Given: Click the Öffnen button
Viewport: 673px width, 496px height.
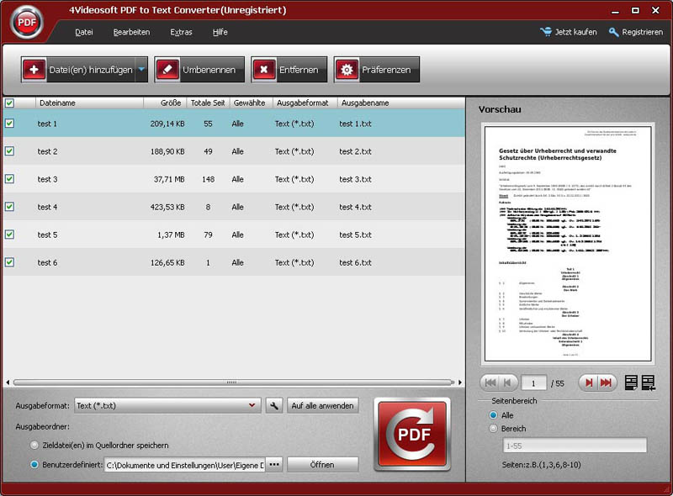Looking at the screenshot, I should click(x=322, y=464).
